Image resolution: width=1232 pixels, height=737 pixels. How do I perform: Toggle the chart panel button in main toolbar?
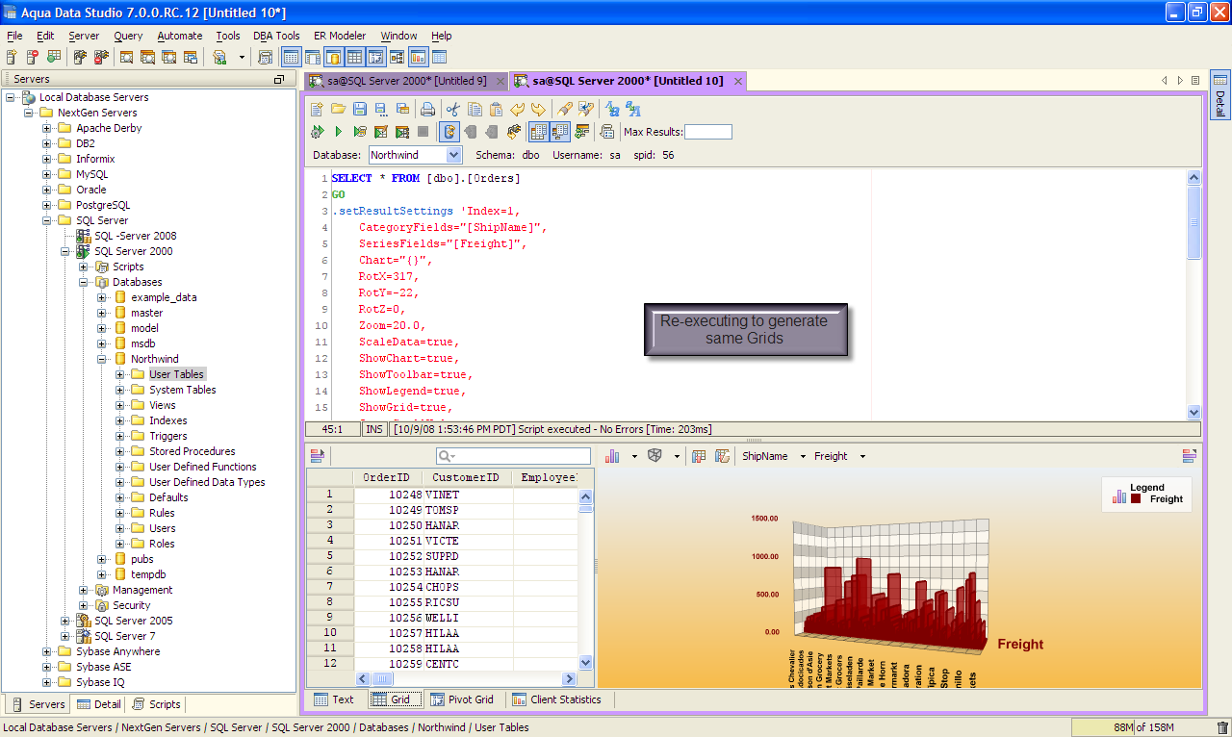[418, 58]
